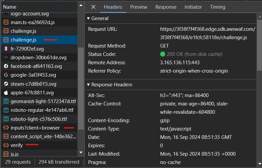Viewport: 262px width, 168px height.
Task: Click the Remote Address value 3.165.136.115:443
Action: [x=180, y=62]
